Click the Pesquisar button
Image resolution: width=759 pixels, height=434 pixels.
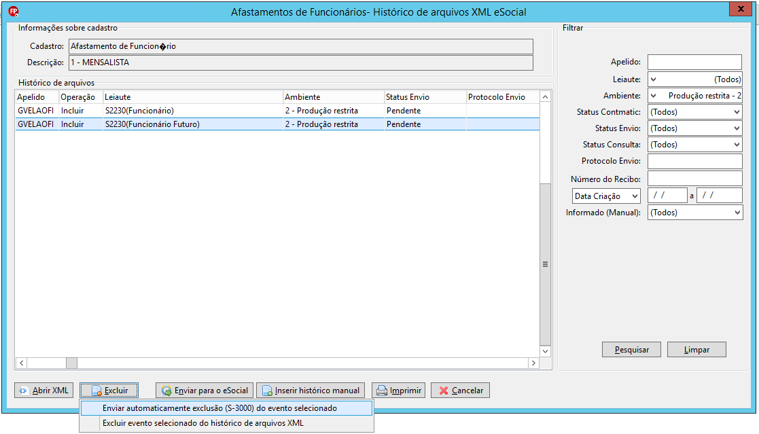631,350
